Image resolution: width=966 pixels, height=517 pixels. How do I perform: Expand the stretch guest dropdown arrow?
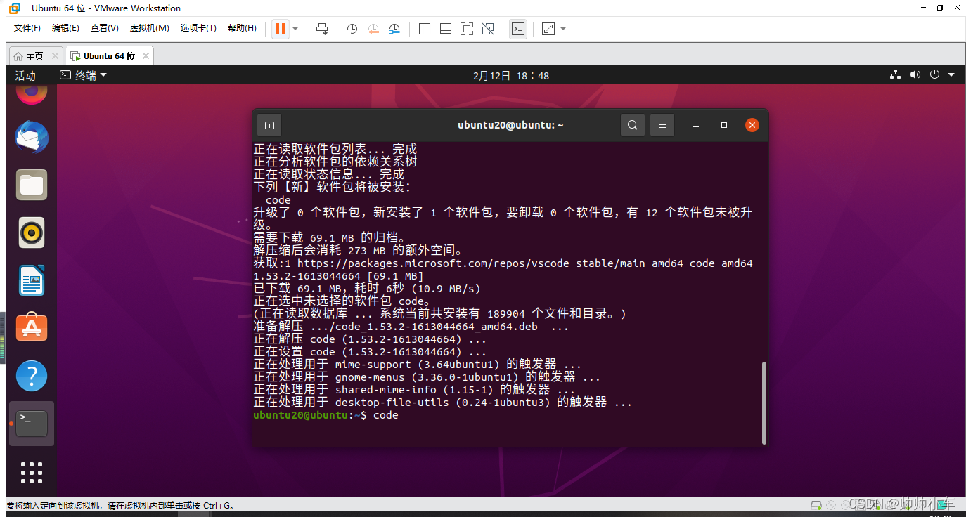pyautogui.click(x=563, y=29)
